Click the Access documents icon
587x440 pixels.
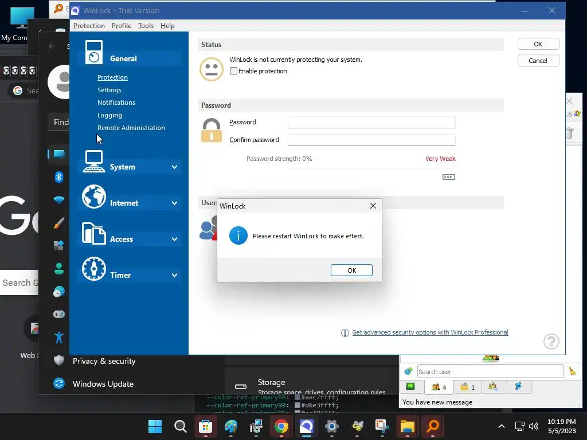(93, 233)
